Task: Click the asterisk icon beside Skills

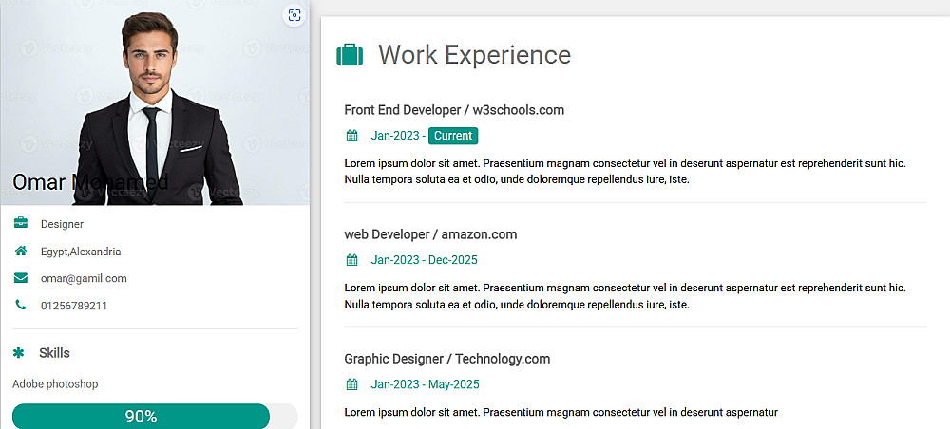Action: point(19,353)
